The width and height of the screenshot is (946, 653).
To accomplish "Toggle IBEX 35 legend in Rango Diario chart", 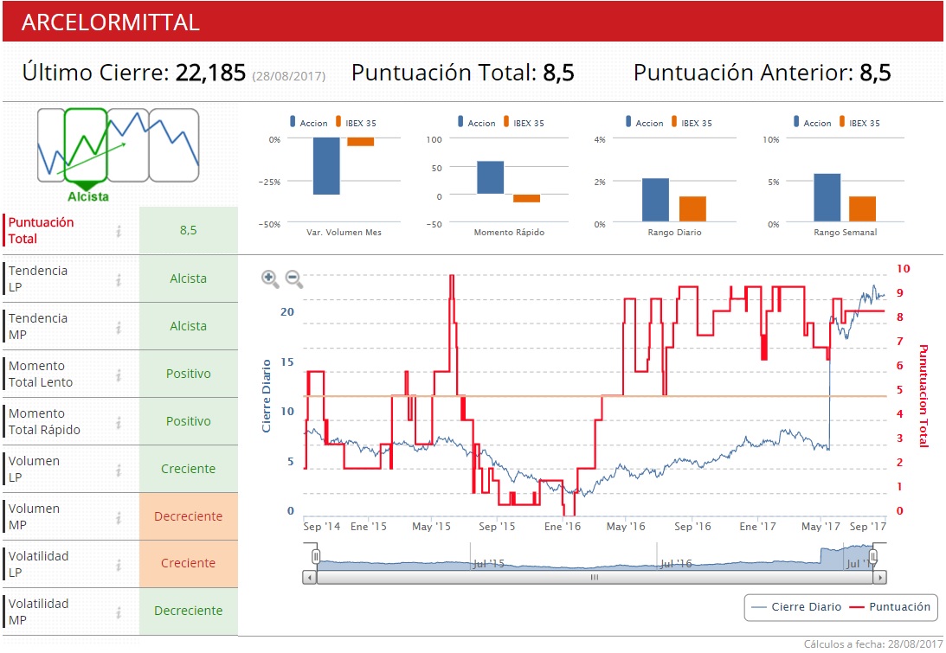I will click(692, 123).
